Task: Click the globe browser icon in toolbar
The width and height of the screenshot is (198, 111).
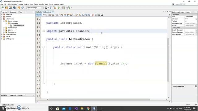Action: (46, 8)
